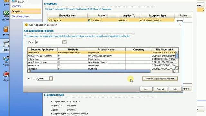Open the Monitors icon in sidebar

tap(6, 14)
